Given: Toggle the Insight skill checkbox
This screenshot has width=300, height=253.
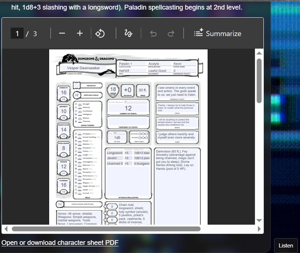Looking at the screenshot, I should [76, 155].
